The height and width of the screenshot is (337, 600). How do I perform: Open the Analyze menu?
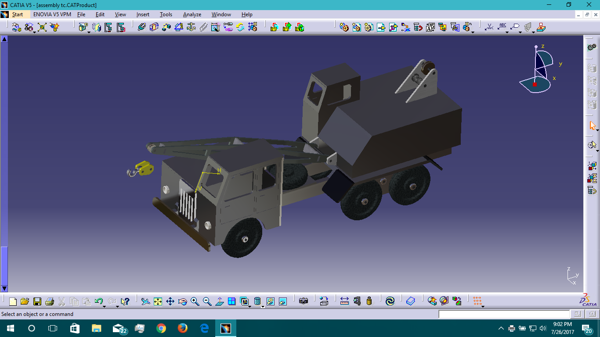pos(192,14)
